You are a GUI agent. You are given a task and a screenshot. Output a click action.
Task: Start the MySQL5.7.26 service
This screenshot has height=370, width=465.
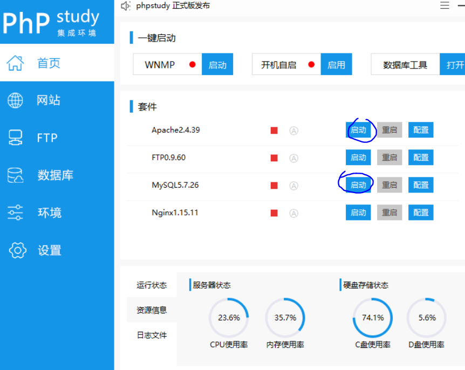point(358,185)
